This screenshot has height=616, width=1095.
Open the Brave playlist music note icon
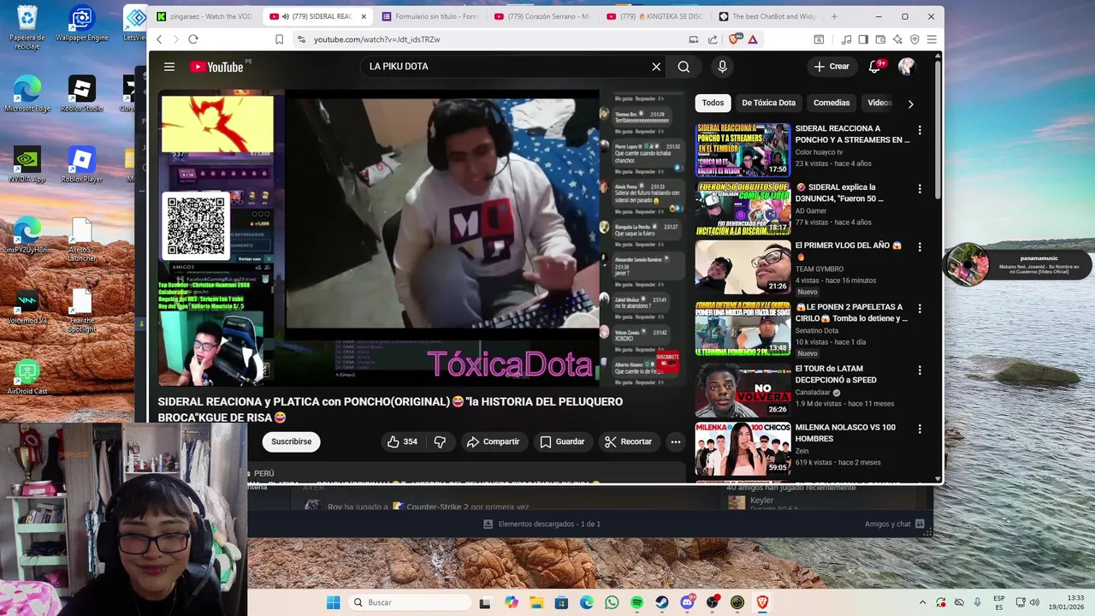846,39
